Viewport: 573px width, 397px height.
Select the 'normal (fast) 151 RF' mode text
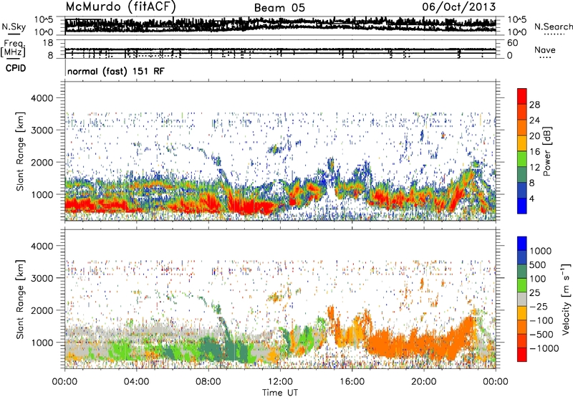(x=116, y=71)
